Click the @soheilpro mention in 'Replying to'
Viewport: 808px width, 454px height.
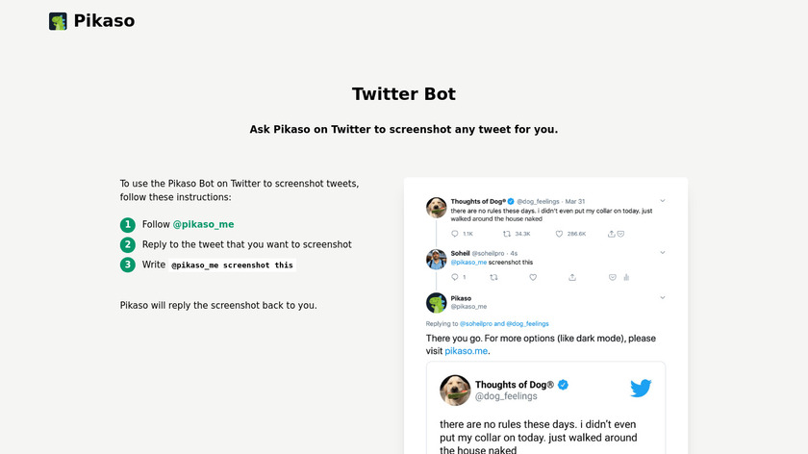click(476, 324)
